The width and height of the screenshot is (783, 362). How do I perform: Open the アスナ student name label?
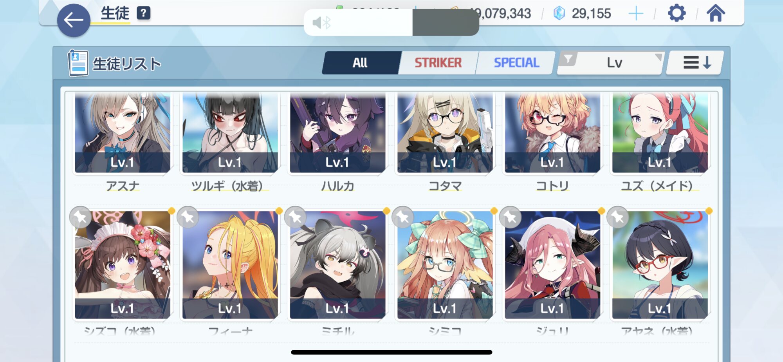click(123, 186)
